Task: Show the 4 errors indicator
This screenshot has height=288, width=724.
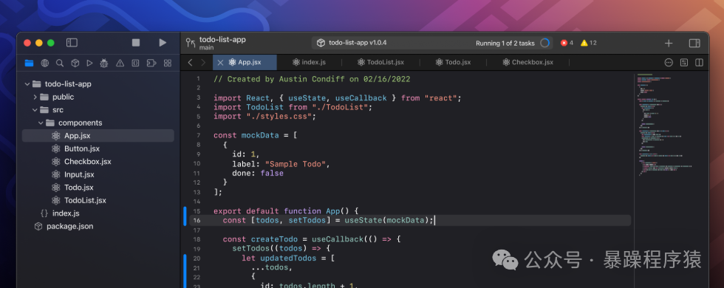Action: 567,43
